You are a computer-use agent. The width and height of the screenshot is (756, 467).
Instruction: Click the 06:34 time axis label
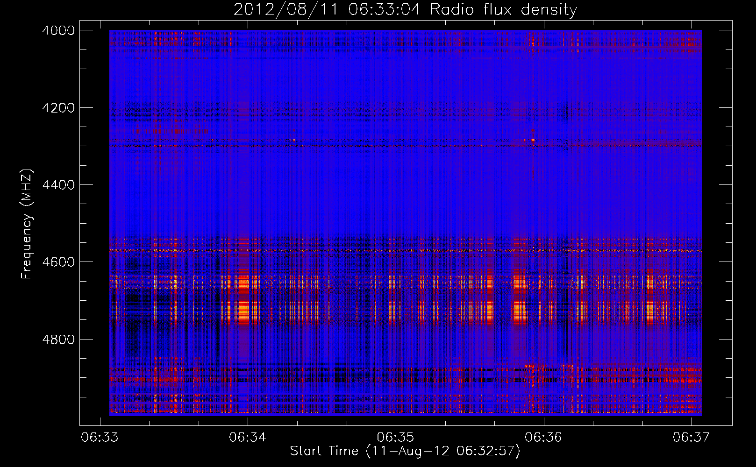point(247,437)
